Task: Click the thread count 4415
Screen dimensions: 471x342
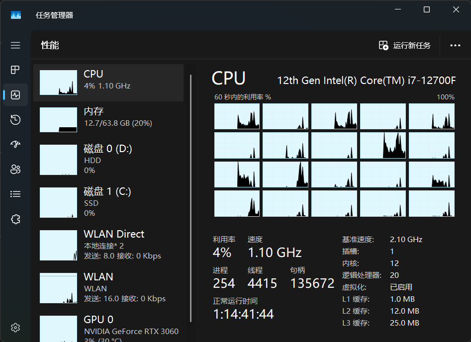Action: (262, 283)
